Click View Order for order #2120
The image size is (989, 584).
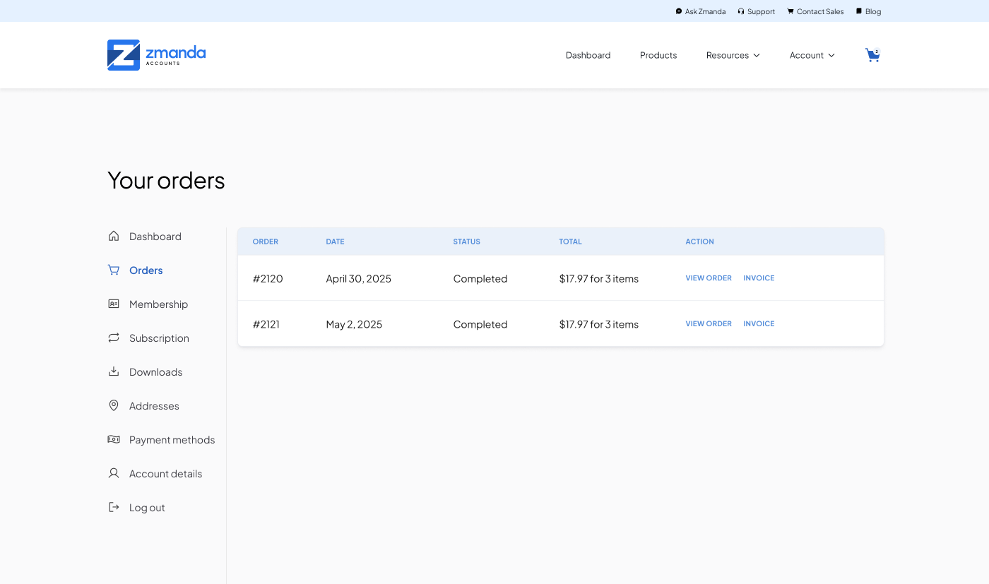pyautogui.click(x=709, y=278)
